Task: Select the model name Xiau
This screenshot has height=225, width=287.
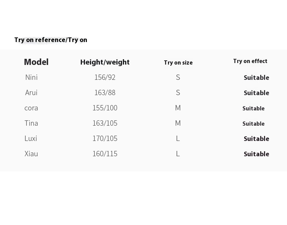Action: pyautogui.click(x=31, y=154)
